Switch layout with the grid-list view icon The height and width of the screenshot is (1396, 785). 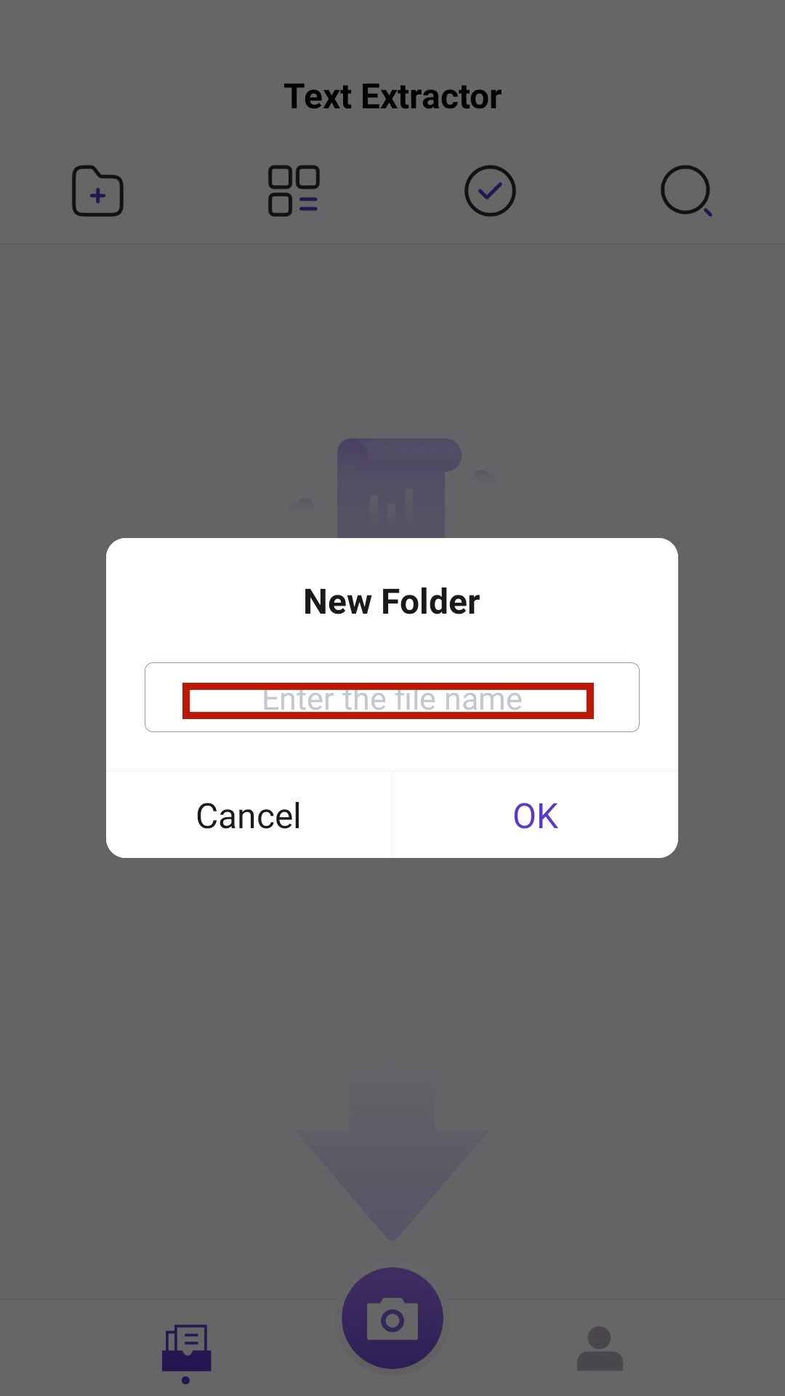(x=294, y=191)
